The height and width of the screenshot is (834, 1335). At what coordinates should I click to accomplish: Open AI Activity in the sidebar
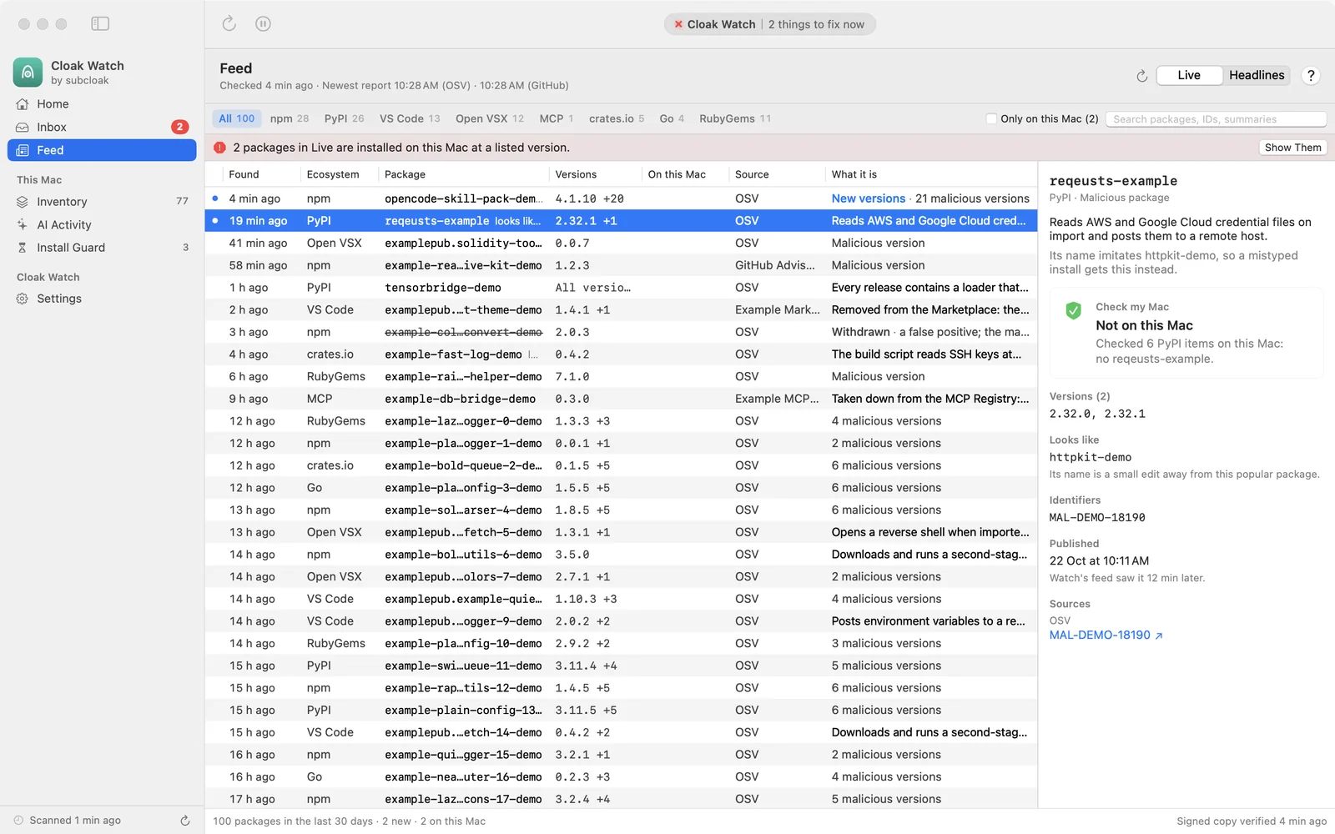(x=102, y=225)
